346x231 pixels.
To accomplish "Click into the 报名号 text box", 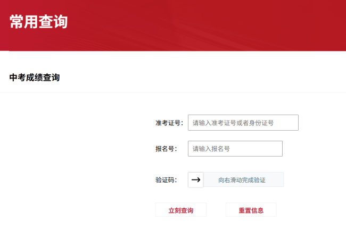I will tap(235, 149).
